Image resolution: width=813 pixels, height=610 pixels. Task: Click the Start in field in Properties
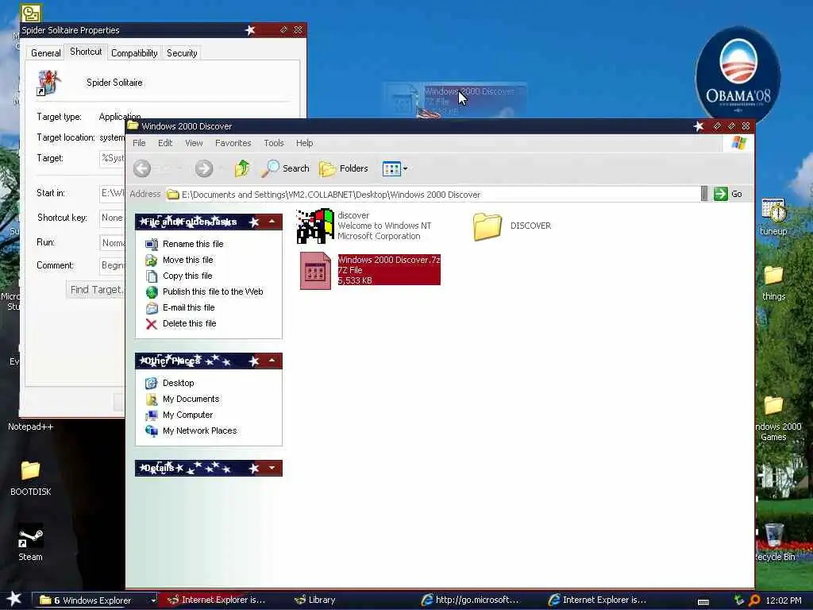(x=112, y=193)
